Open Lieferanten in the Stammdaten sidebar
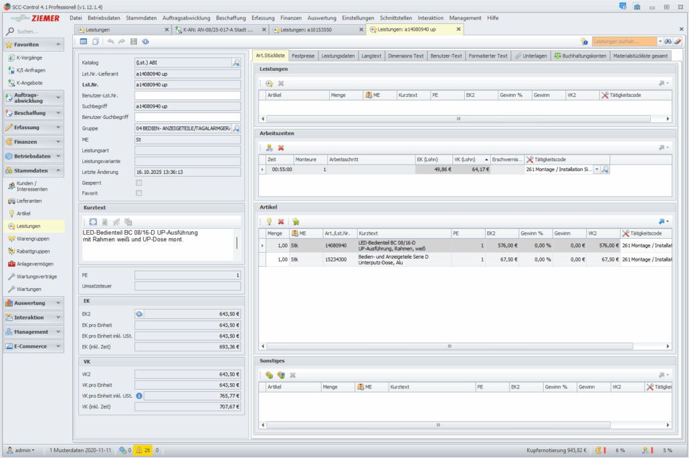689x458 pixels. [x=29, y=201]
